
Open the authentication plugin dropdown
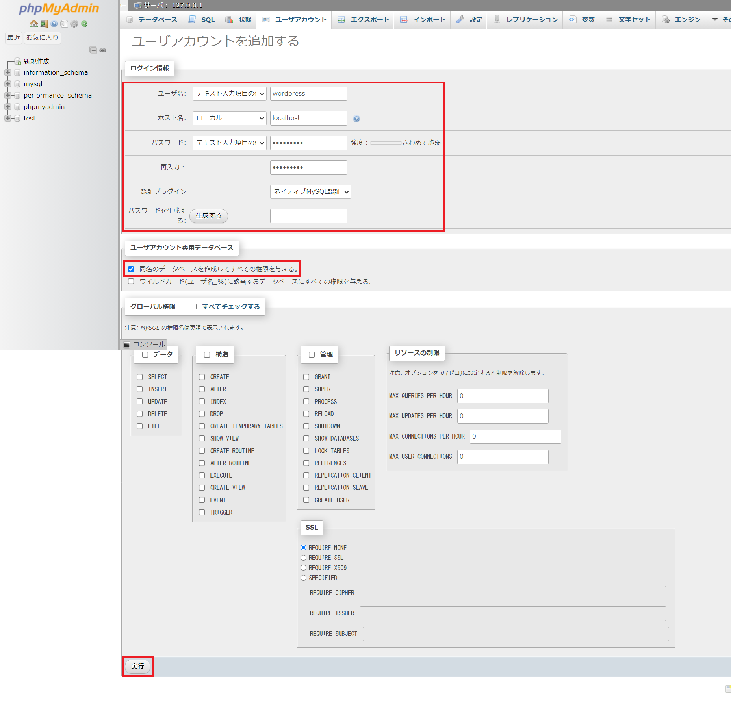coord(310,192)
